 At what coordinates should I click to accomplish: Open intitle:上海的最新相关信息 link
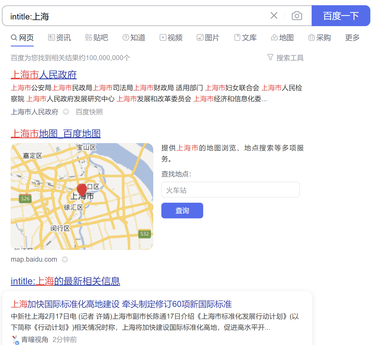tap(65, 281)
